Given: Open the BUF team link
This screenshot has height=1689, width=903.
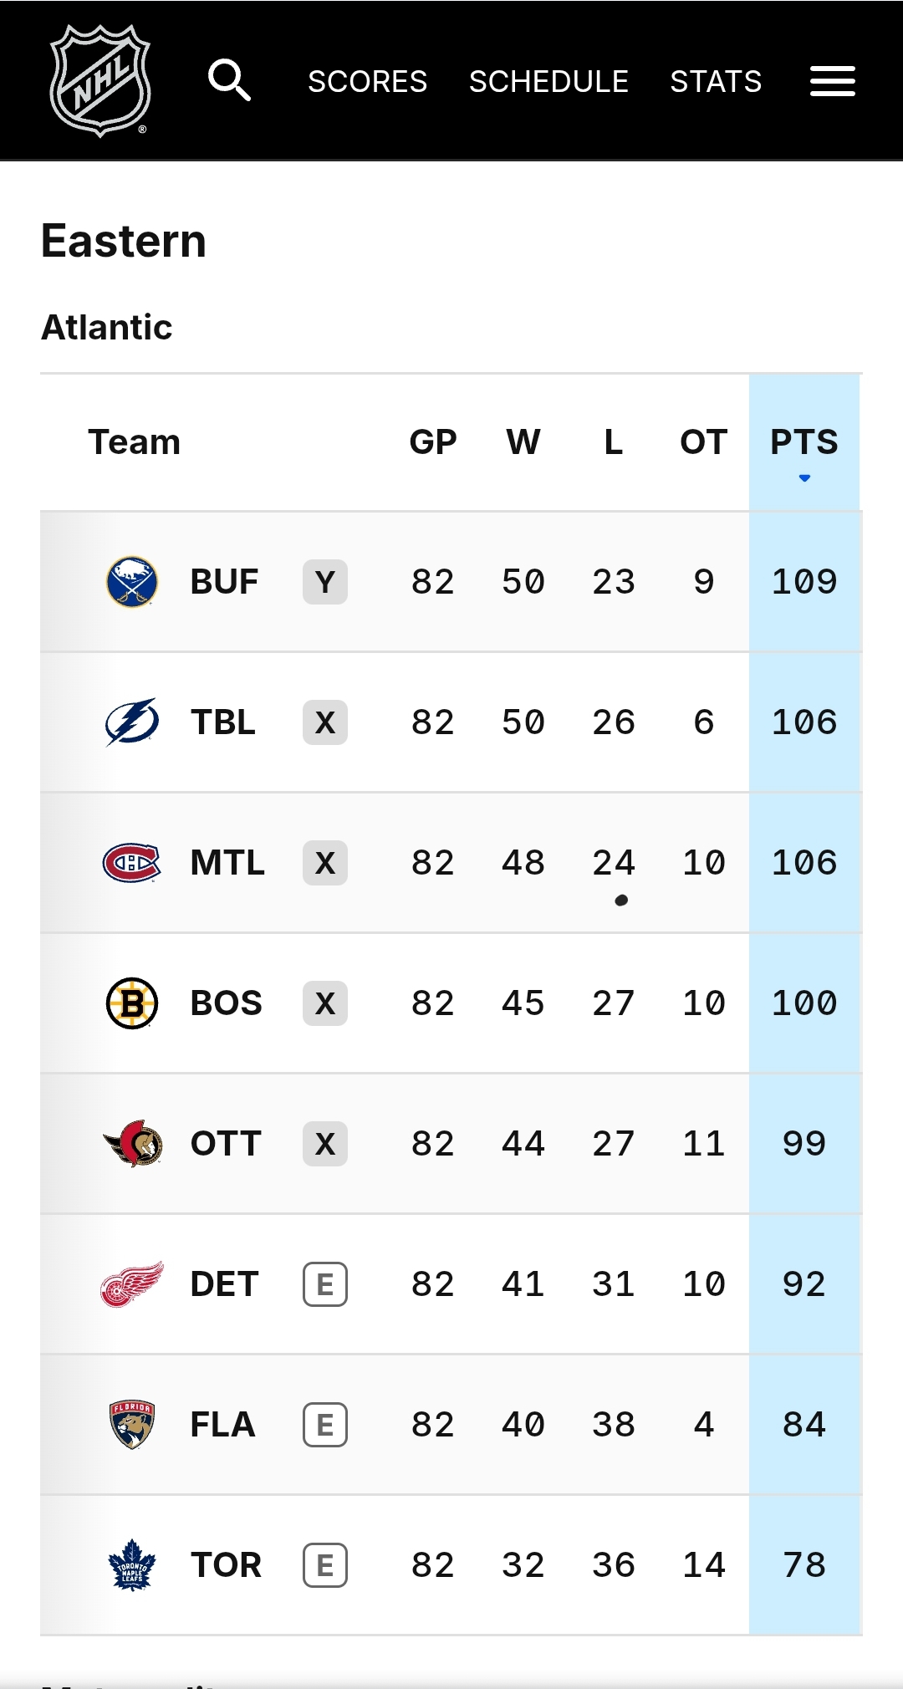Looking at the screenshot, I should [x=224, y=582].
